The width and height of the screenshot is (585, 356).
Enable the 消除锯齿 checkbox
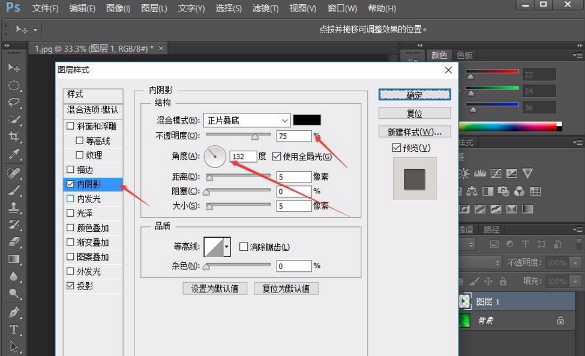click(243, 247)
